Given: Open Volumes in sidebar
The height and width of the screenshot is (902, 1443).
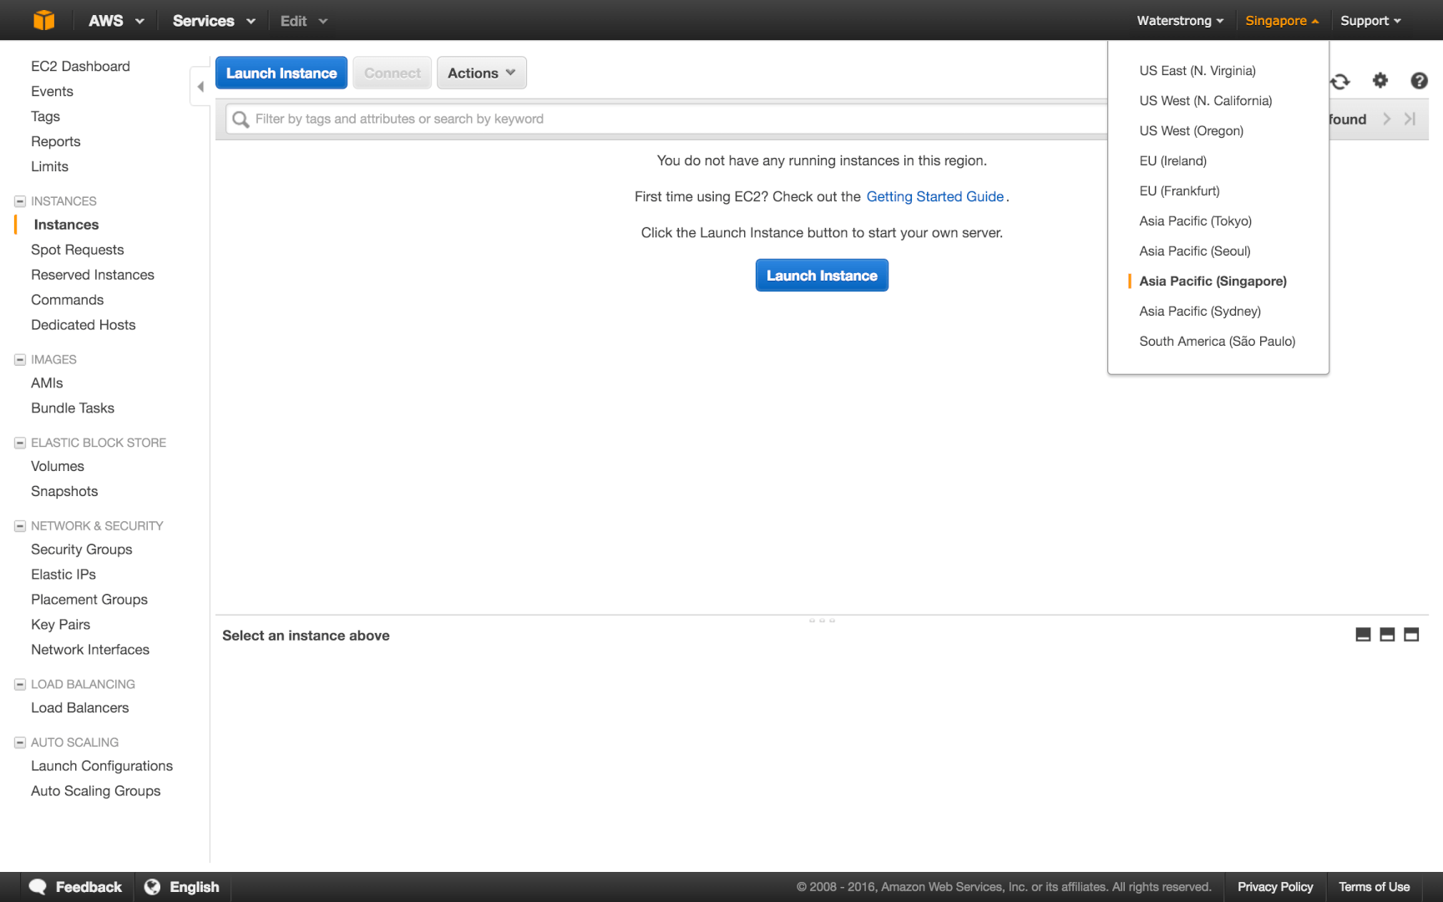Looking at the screenshot, I should pos(58,466).
